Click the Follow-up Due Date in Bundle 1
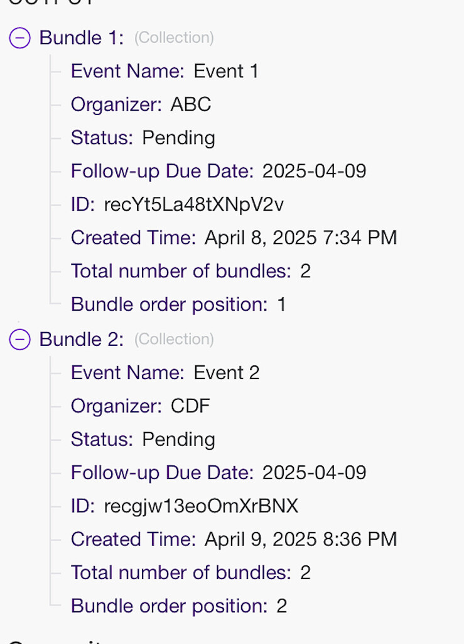 point(218,171)
